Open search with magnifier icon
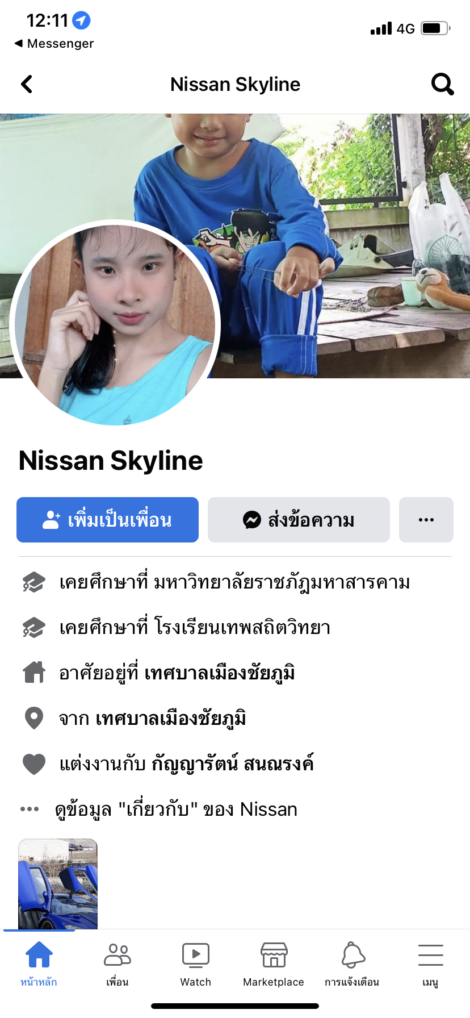 coord(442,84)
